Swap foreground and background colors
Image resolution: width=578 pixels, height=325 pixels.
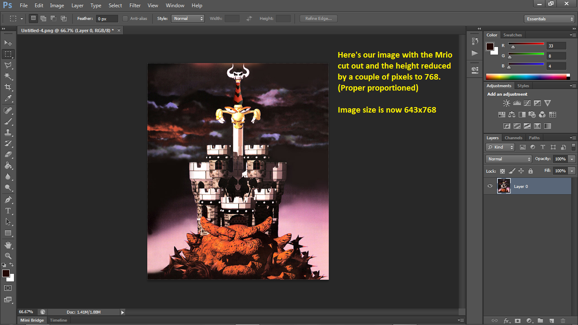pyautogui.click(x=12, y=264)
